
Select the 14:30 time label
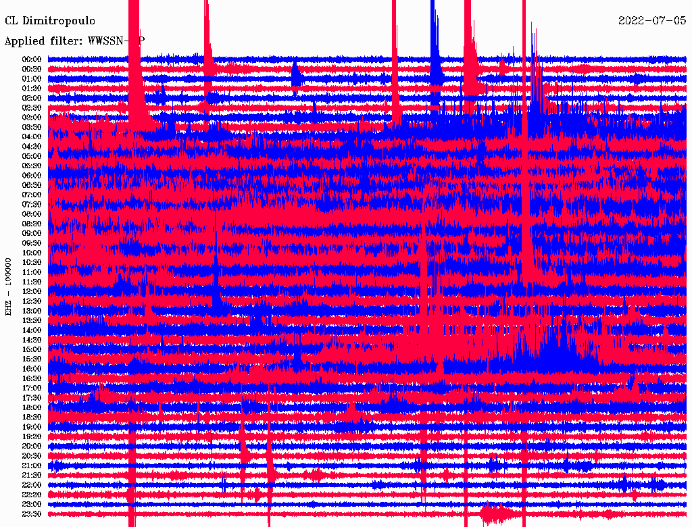pyautogui.click(x=32, y=340)
